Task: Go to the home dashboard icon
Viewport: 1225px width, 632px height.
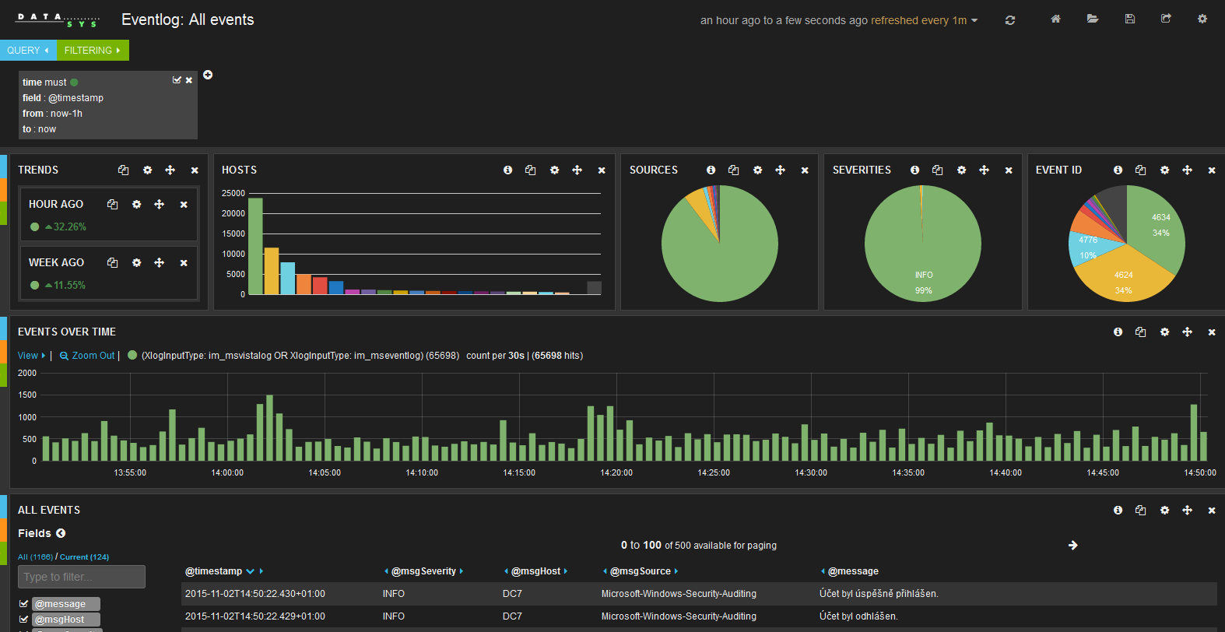Action: [1055, 19]
